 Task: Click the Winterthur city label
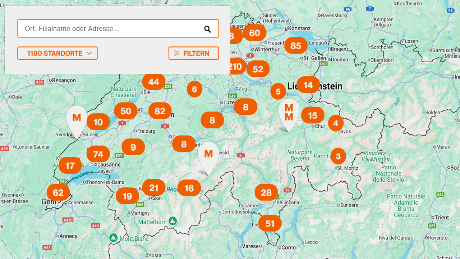coord(267,49)
